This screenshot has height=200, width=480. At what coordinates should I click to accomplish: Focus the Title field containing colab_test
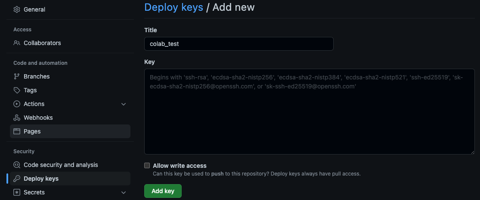click(x=238, y=44)
